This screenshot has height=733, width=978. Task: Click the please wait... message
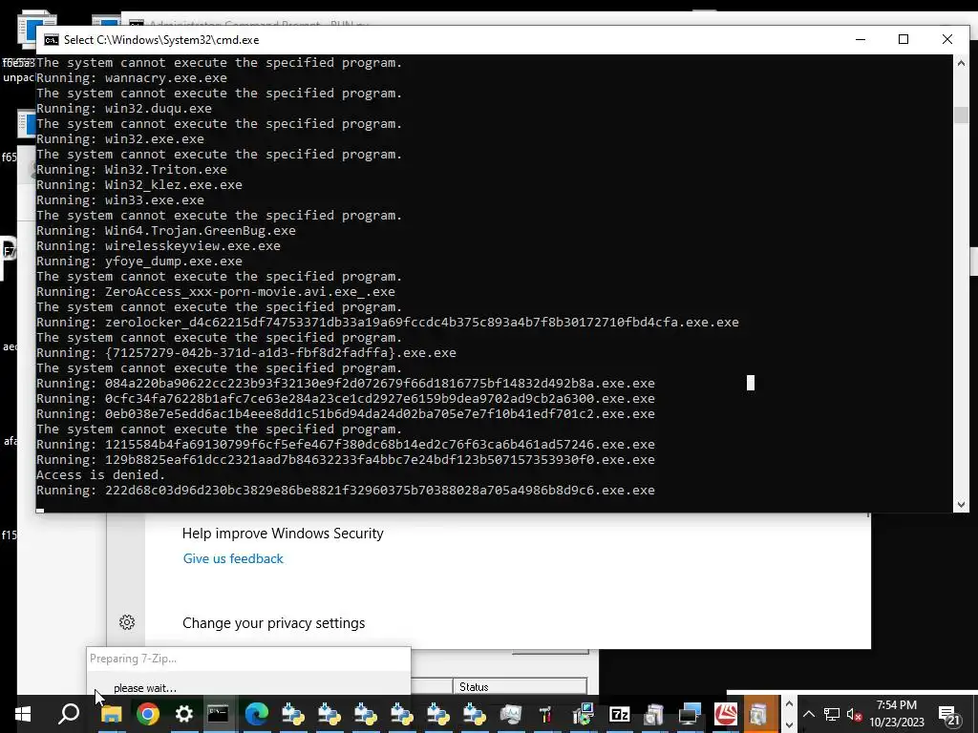coord(145,688)
